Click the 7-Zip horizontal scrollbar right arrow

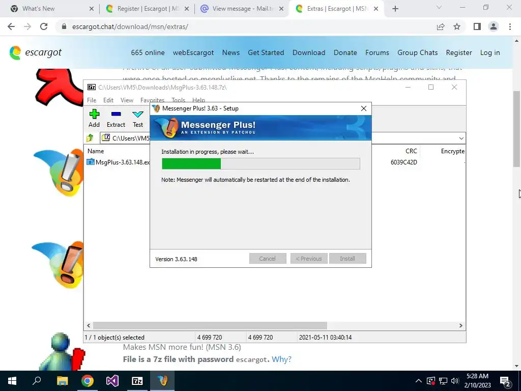pyautogui.click(x=461, y=325)
